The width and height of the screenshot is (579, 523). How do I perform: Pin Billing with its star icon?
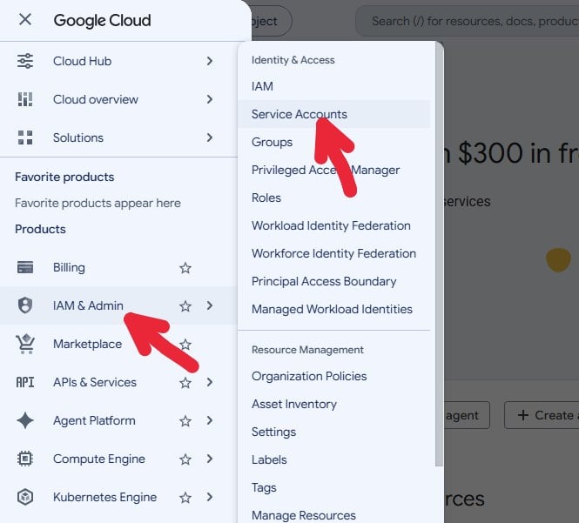pyautogui.click(x=185, y=267)
